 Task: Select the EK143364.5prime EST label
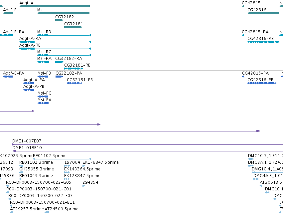pyautogui.click(x=82, y=169)
